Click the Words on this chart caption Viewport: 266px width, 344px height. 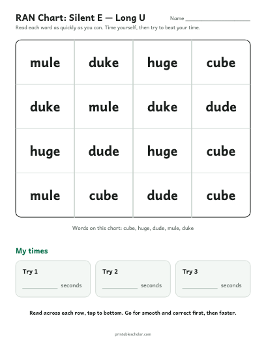click(133, 228)
